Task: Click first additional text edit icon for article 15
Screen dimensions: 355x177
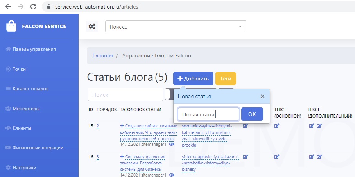Action: pyautogui.click(x=311, y=126)
